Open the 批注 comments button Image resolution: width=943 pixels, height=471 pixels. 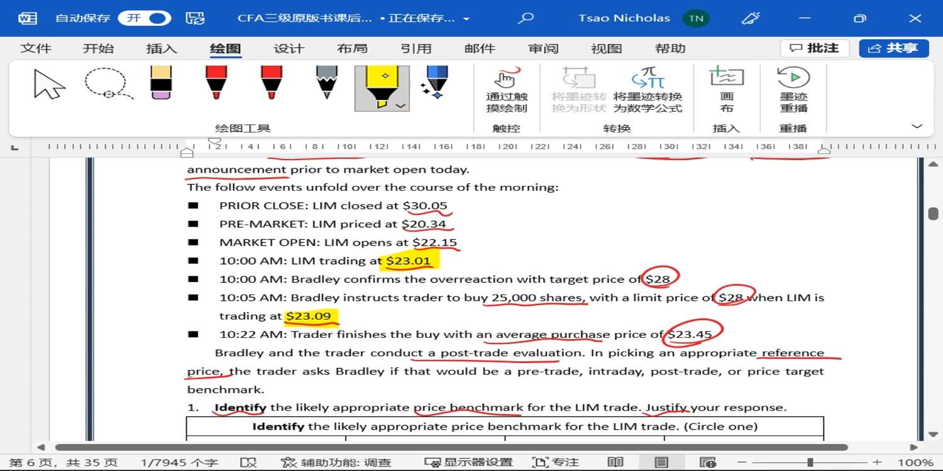(815, 48)
